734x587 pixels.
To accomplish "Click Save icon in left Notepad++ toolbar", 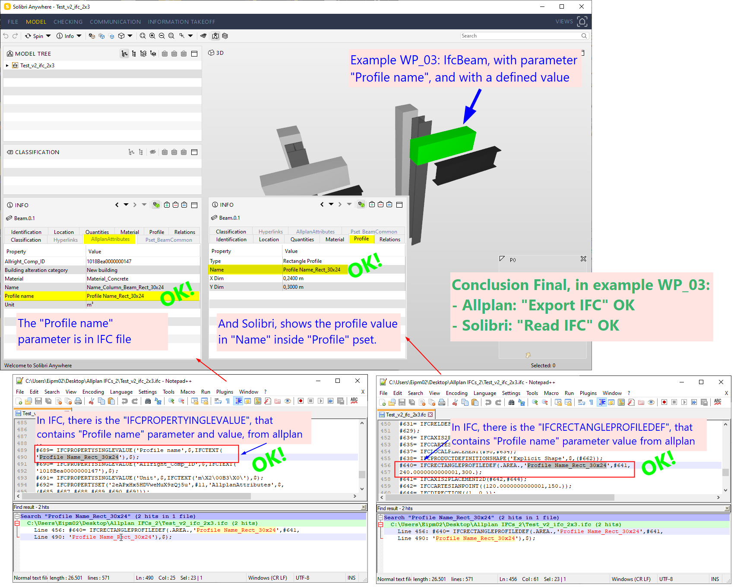I will pyautogui.click(x=38, y=401).
